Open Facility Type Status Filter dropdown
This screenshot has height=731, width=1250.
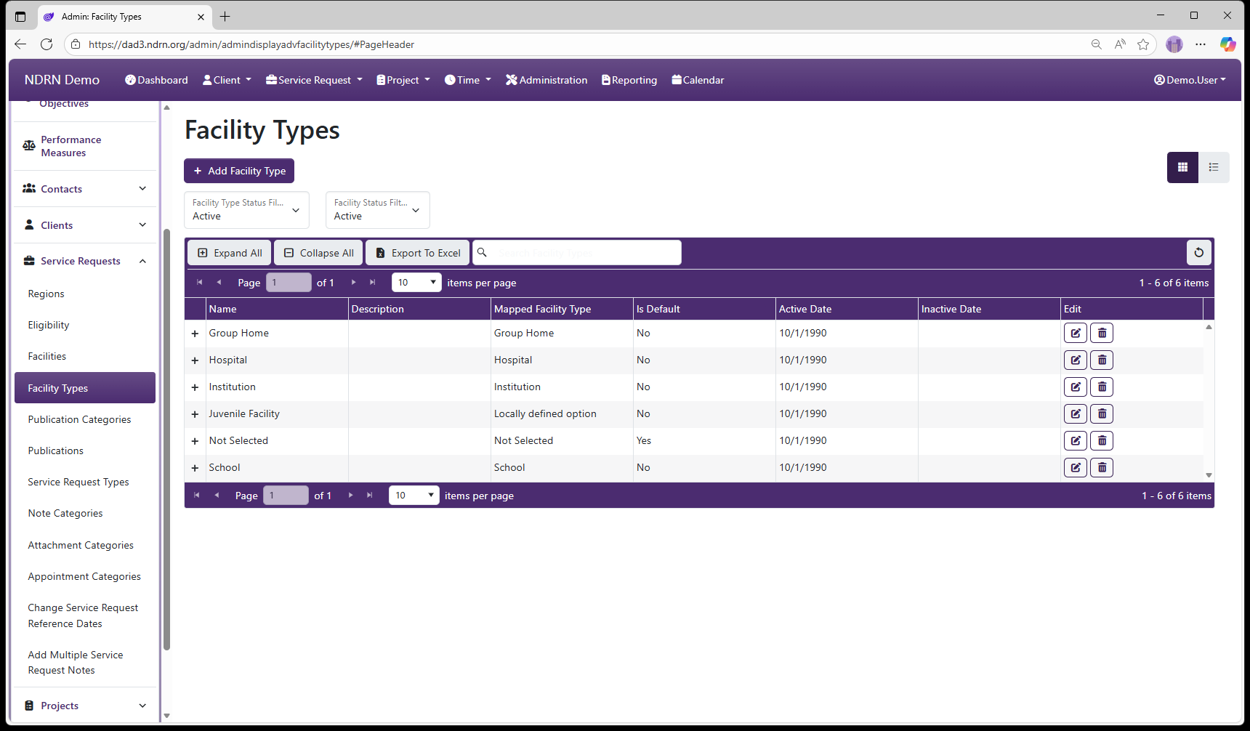[246, 210]
